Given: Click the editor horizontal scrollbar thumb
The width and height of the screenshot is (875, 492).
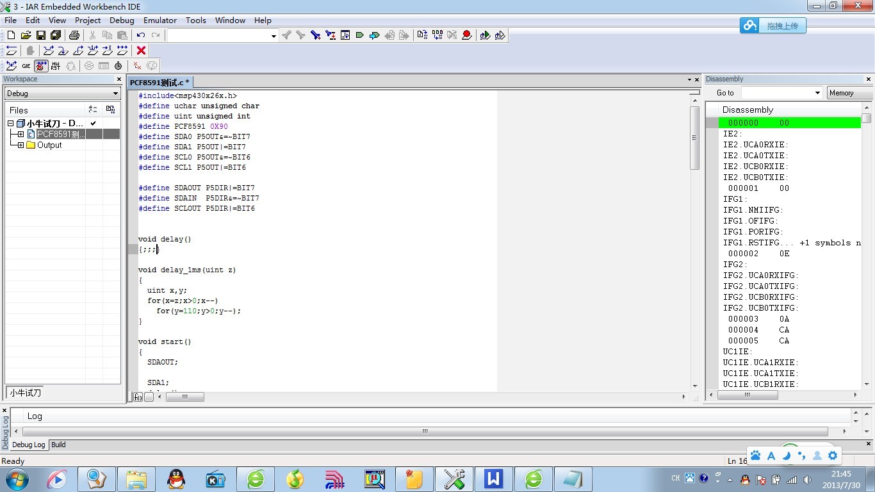Looking at the screenshot, I should click(184, 397).
